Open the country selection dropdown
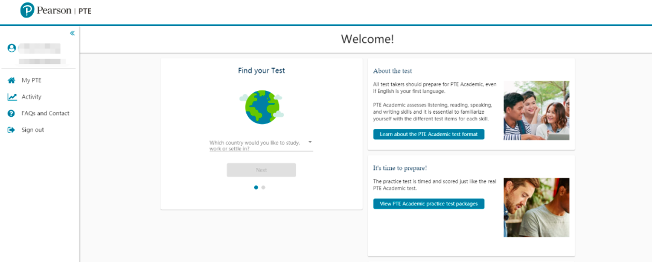 click(x=257, y=145)
